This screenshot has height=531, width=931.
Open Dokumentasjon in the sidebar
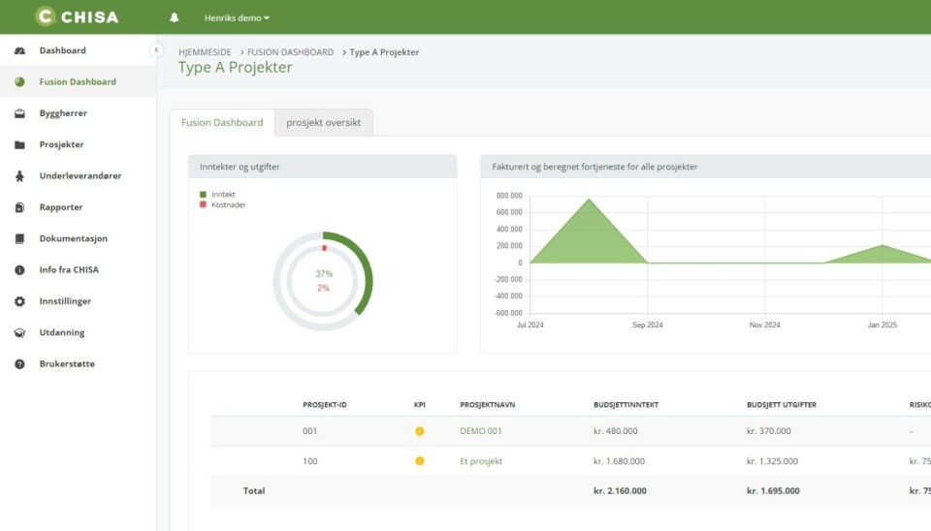[x=73, y=238]
